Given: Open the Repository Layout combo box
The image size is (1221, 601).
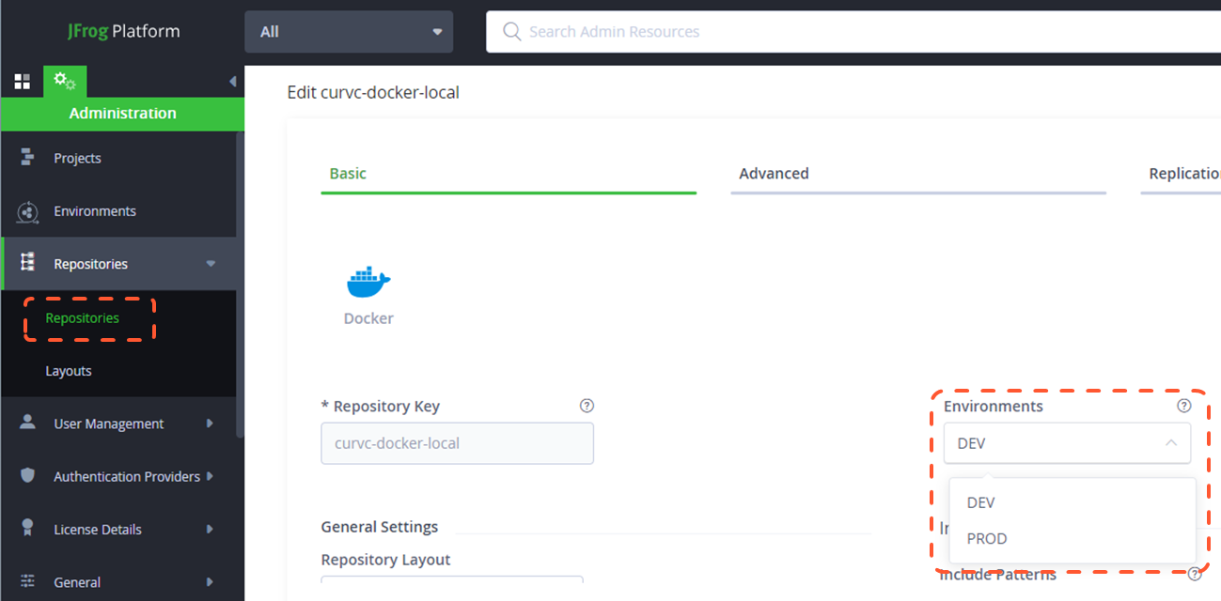Looking at the screenshot, I should click(x=452, y=579).
